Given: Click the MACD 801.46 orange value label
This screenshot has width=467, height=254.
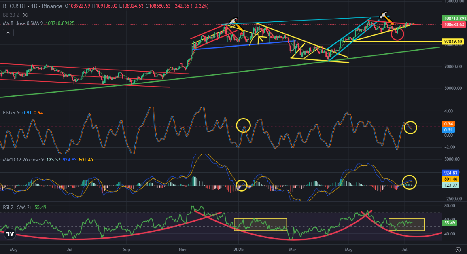Looking at the screenshot, I should click(450, 179).
